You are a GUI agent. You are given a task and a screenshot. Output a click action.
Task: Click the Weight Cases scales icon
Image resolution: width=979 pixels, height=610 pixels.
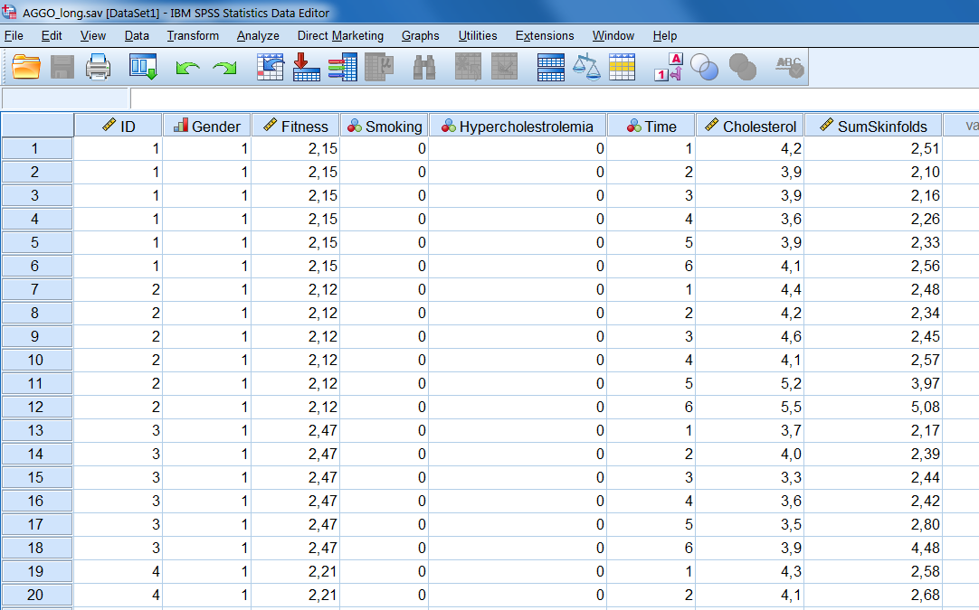586,66
